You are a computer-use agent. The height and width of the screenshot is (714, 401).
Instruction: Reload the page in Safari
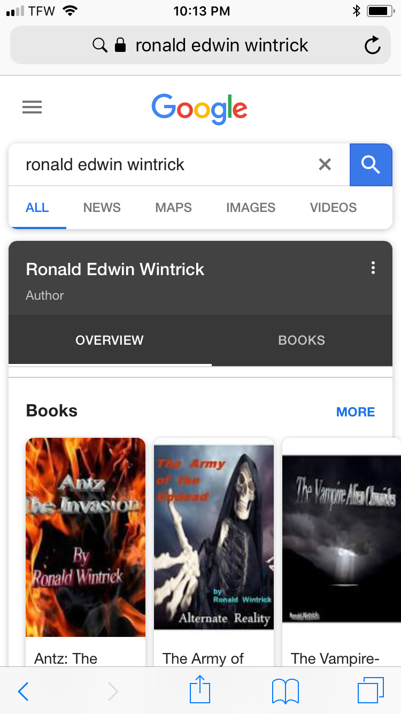coord(372,45)
